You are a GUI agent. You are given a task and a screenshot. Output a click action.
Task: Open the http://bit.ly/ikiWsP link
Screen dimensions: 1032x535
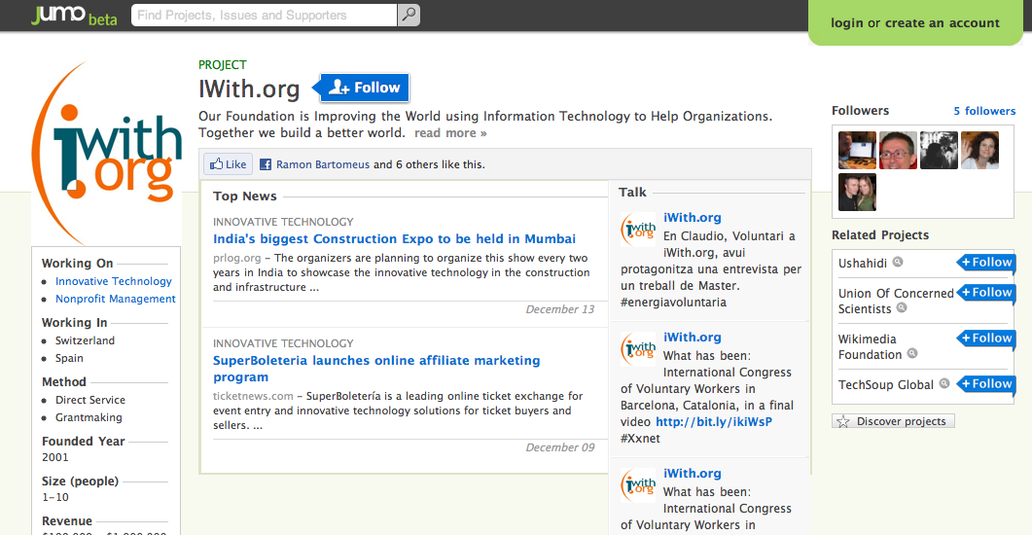point(713,422)
